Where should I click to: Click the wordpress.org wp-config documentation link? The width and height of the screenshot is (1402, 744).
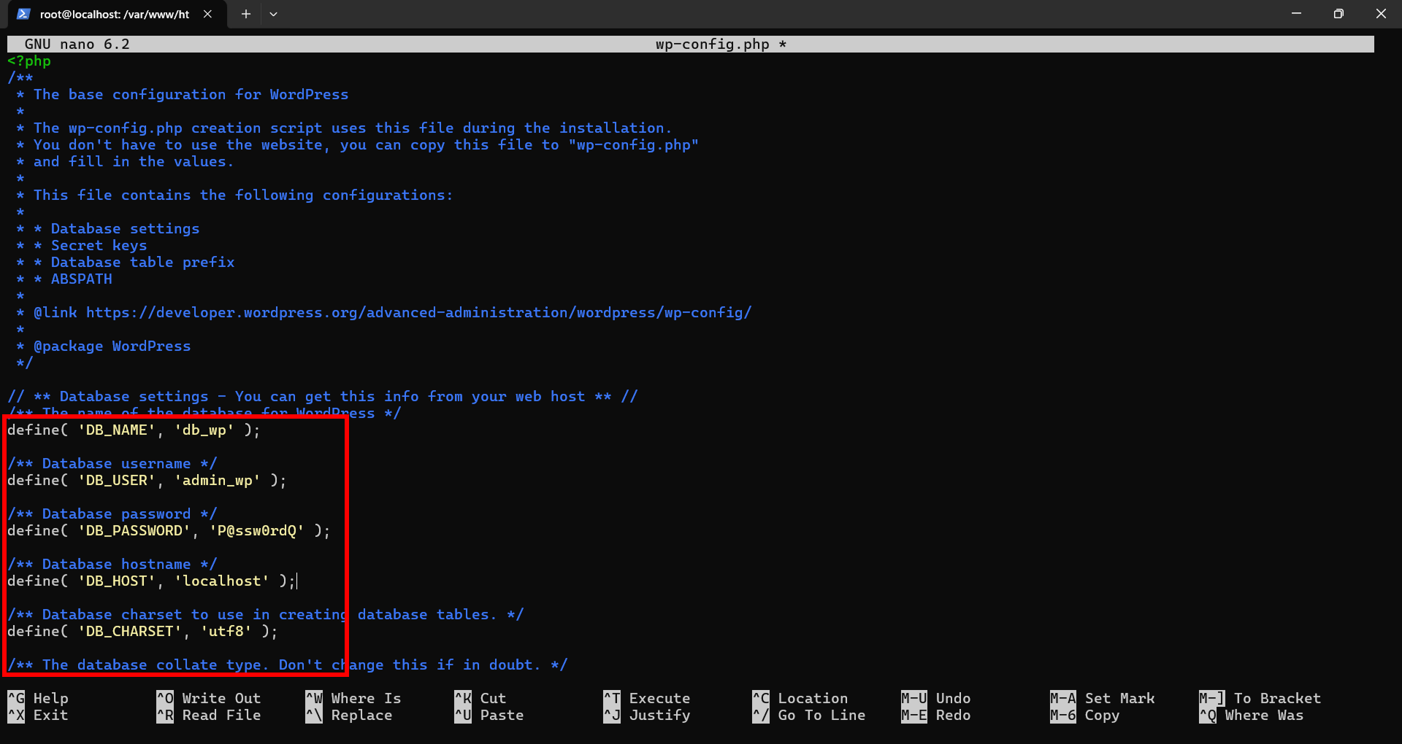[x=418, y=312]
